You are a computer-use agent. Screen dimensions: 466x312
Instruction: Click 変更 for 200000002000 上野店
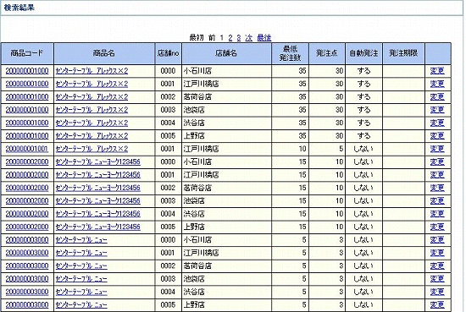click(x=437, y=227)
